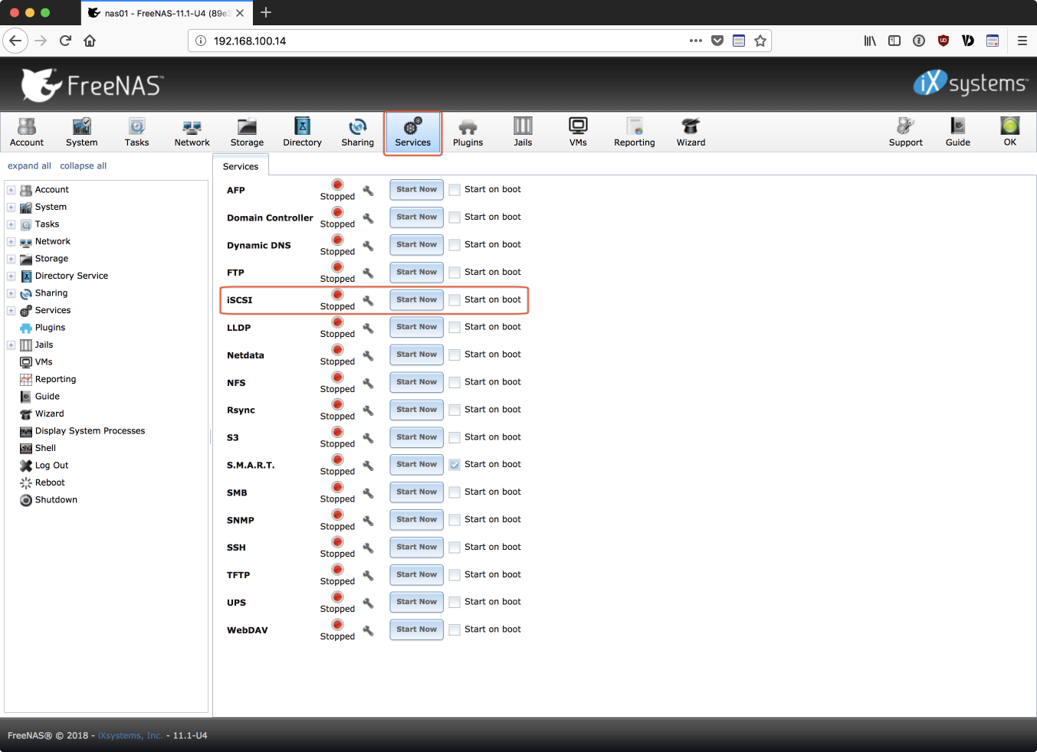Image resolution: width=1037 pixels, height=752 pixels.
Task: Click the Sharing icon in toolbar
Action: (357, 132)
